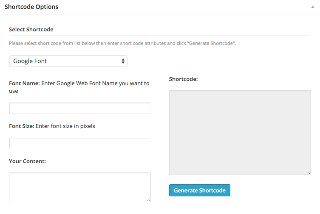Viewport: 320px width, 214px height.
Task: Click the bold "Font Size:" label
Action: point(21,126)
